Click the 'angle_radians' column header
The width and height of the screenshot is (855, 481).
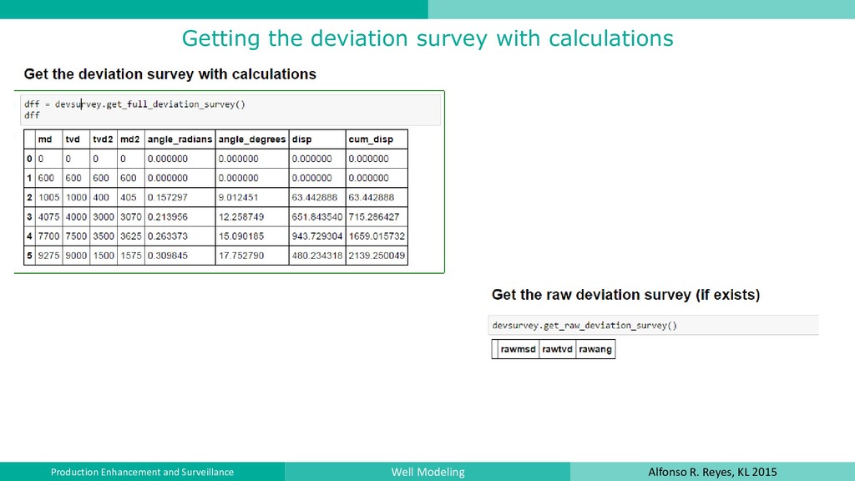click(180, 139)
